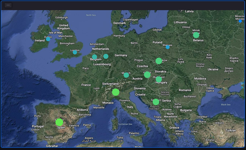
Task: Click the Copenhagen city label
Action: coord(130,20)
